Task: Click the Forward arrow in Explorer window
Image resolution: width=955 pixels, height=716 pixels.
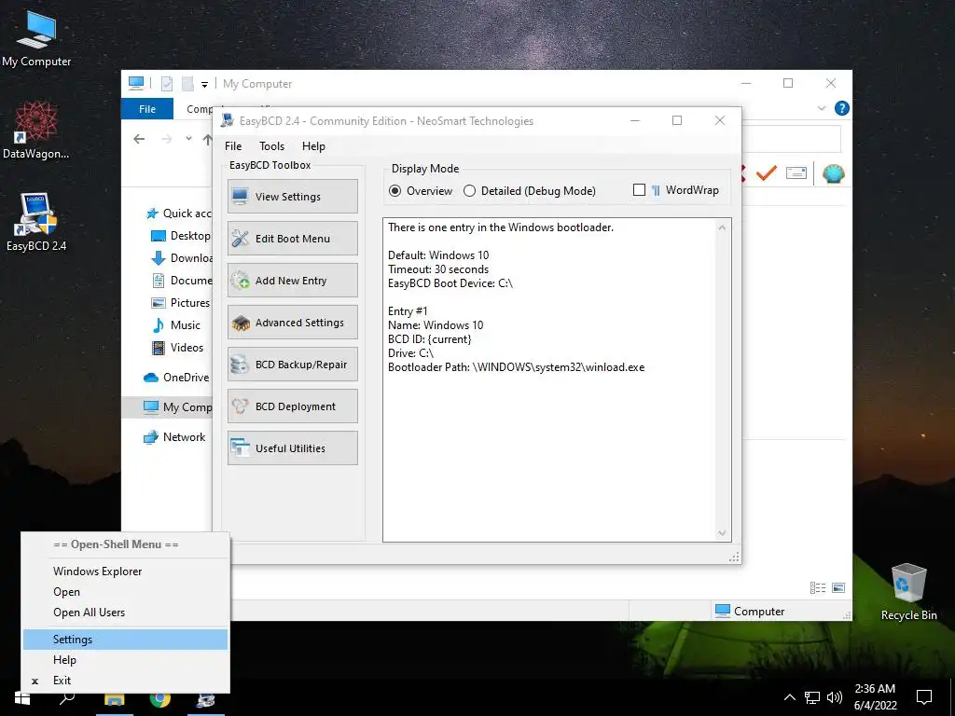Action: [166, 139]
